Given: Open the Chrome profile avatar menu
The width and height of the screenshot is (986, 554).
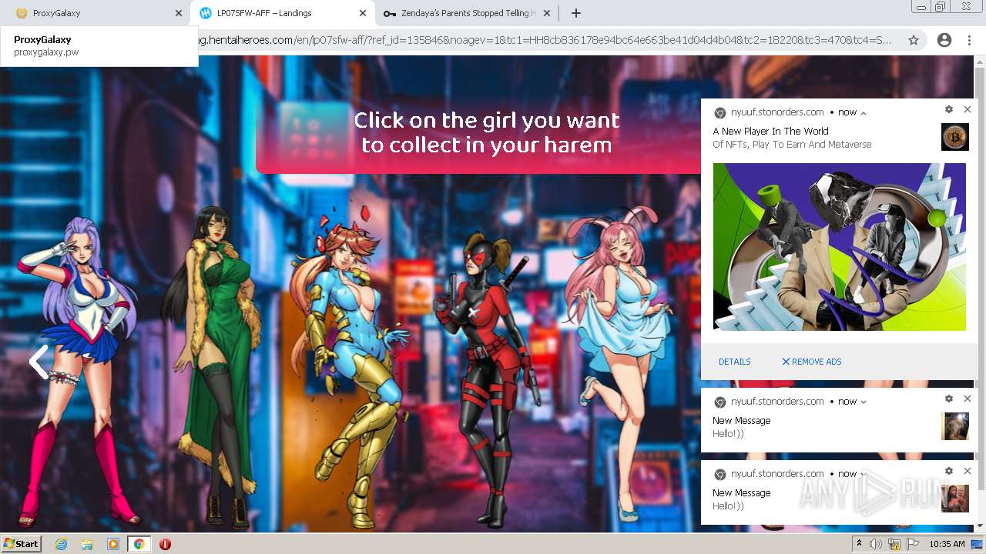Looking at the screenshot, I should click(944, 40).
